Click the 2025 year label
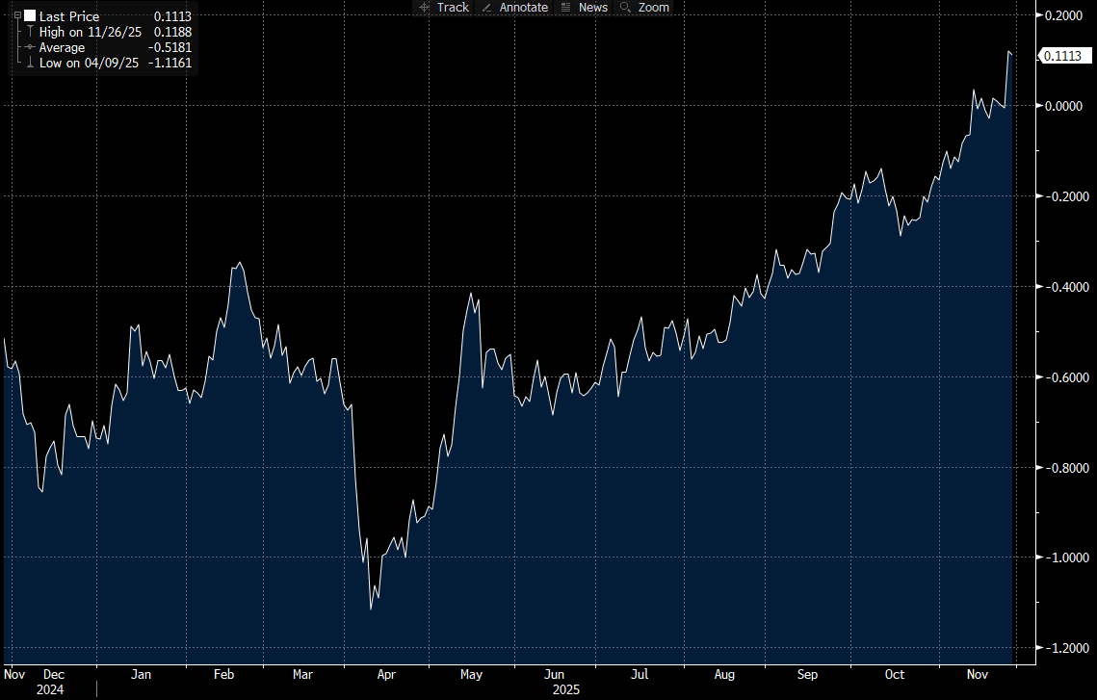 tap(567, 690)
